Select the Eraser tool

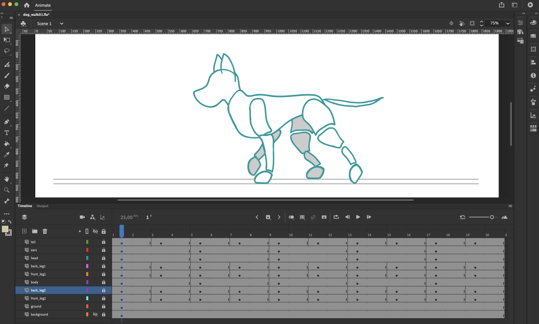pyautogui.click(x=7, y=86)
